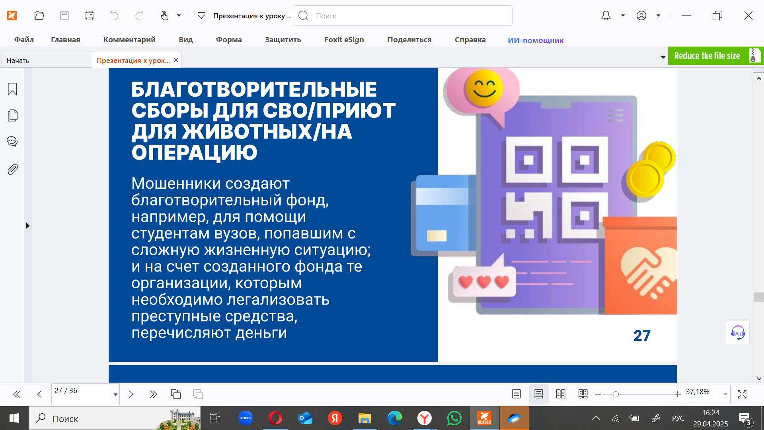Image resolution: width=764 pixels, height=430 pixels.
Task: Open the Windows Start menu
Action: [14, 418]
